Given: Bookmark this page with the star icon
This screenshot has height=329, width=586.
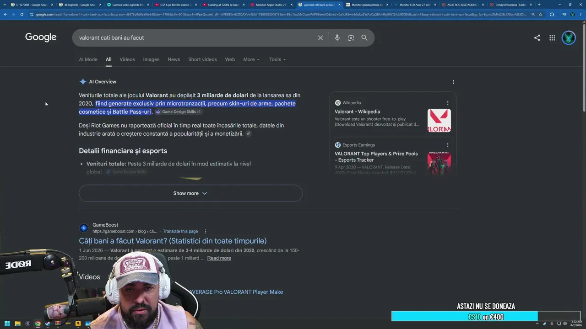Looking at the screenshot, I should click(541, 15).
